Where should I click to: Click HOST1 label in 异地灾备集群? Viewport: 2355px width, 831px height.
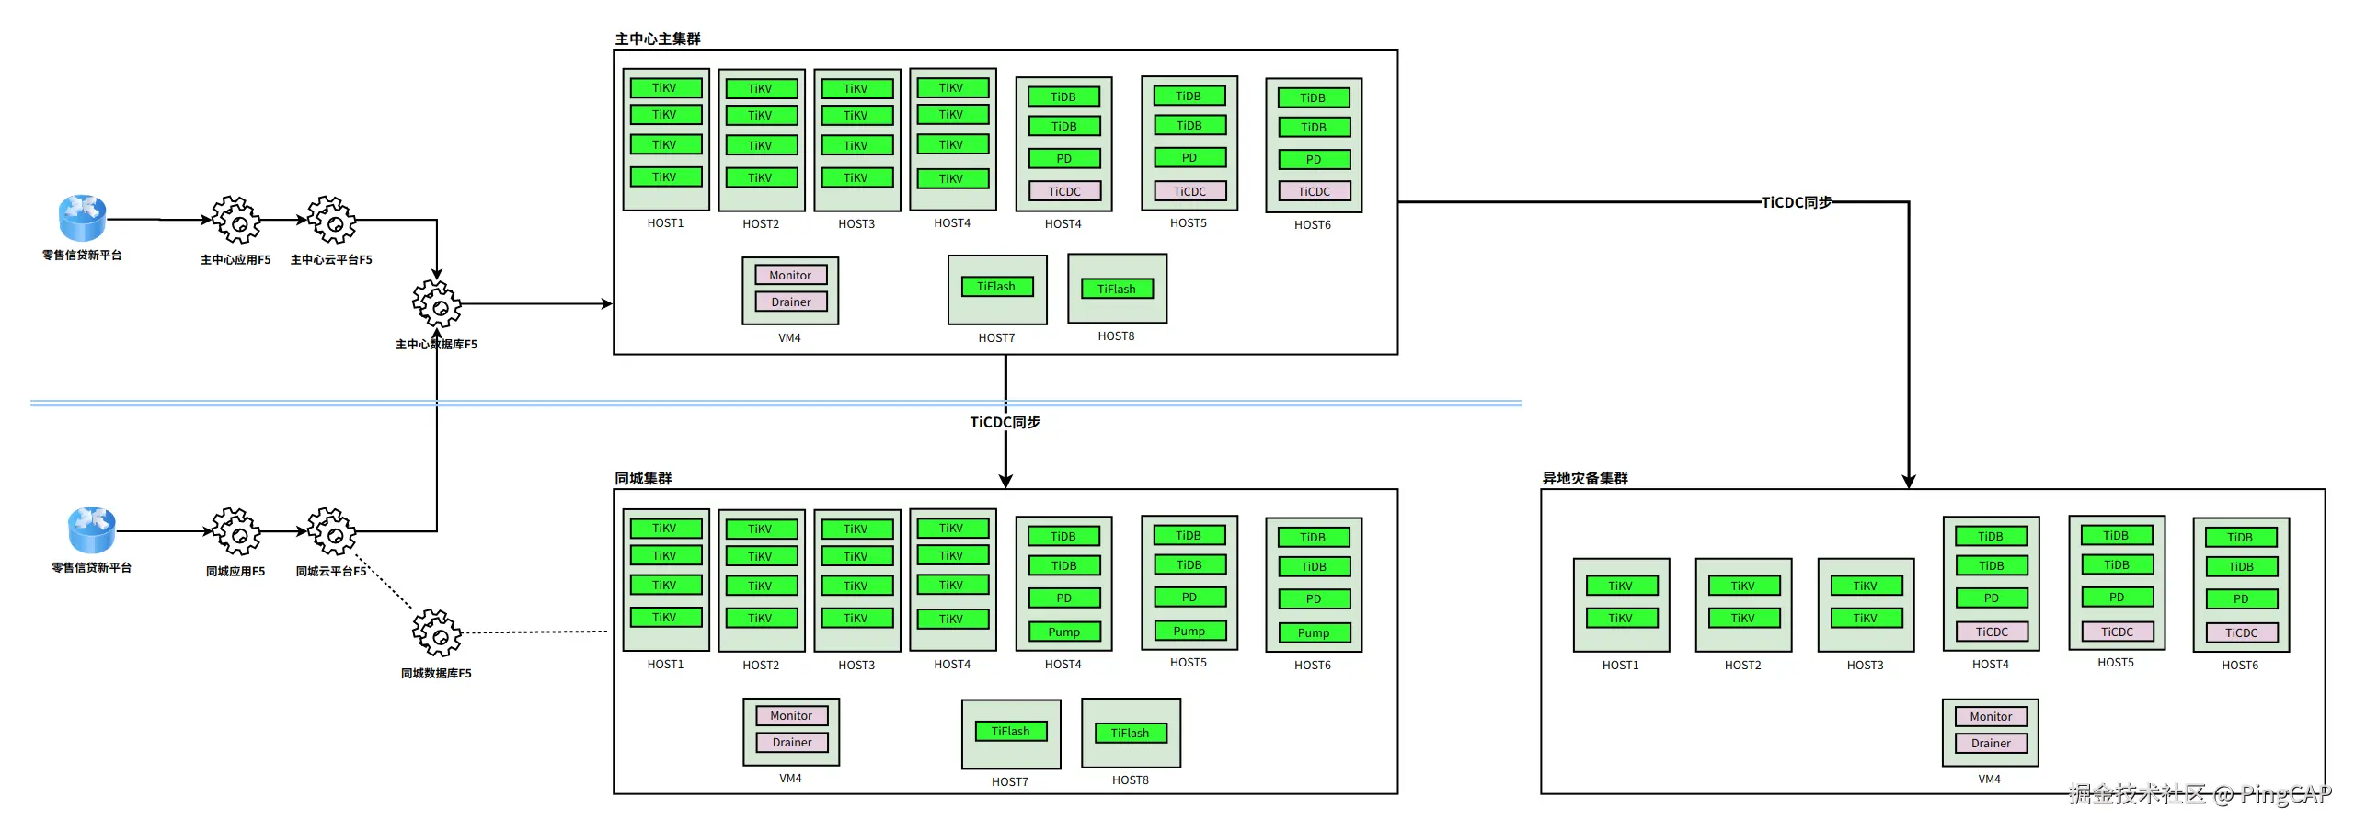(x=1621, y=665)
